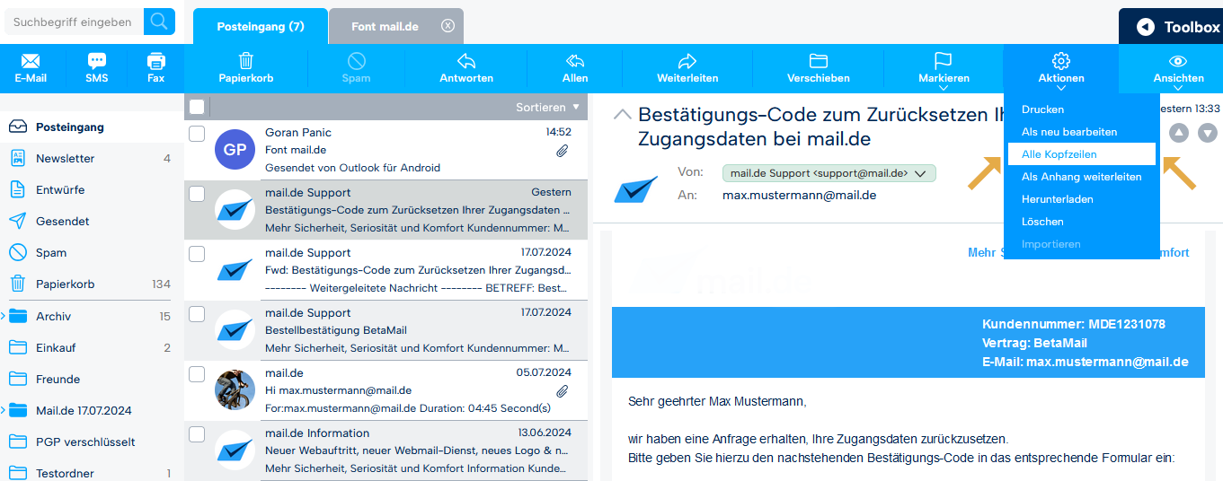Viewport: 1223px width, 481px height.
Task: Open the SMS section
Action: [97, 68]
